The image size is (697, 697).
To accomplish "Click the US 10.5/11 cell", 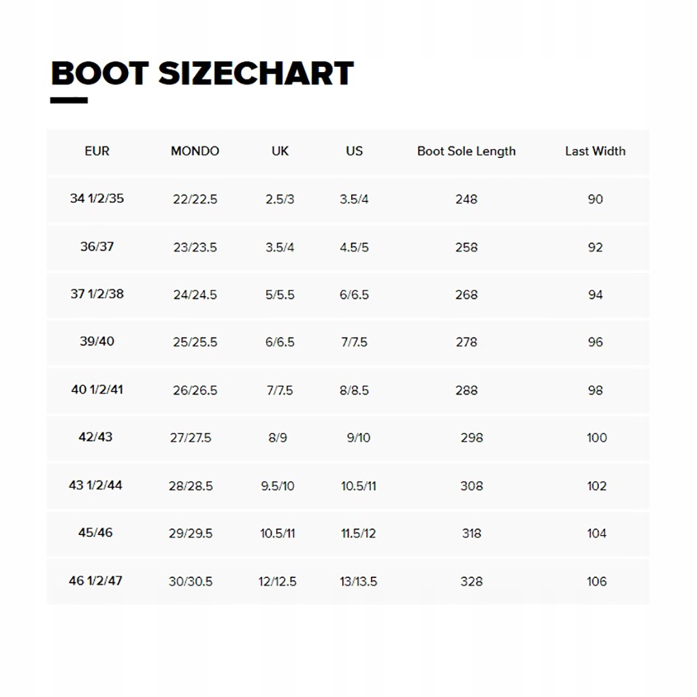I will (358, 486).
